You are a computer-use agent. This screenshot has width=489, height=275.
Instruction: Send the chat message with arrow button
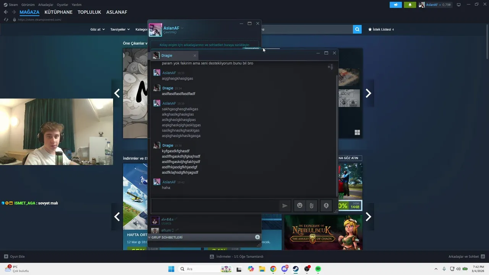[285, 205]
